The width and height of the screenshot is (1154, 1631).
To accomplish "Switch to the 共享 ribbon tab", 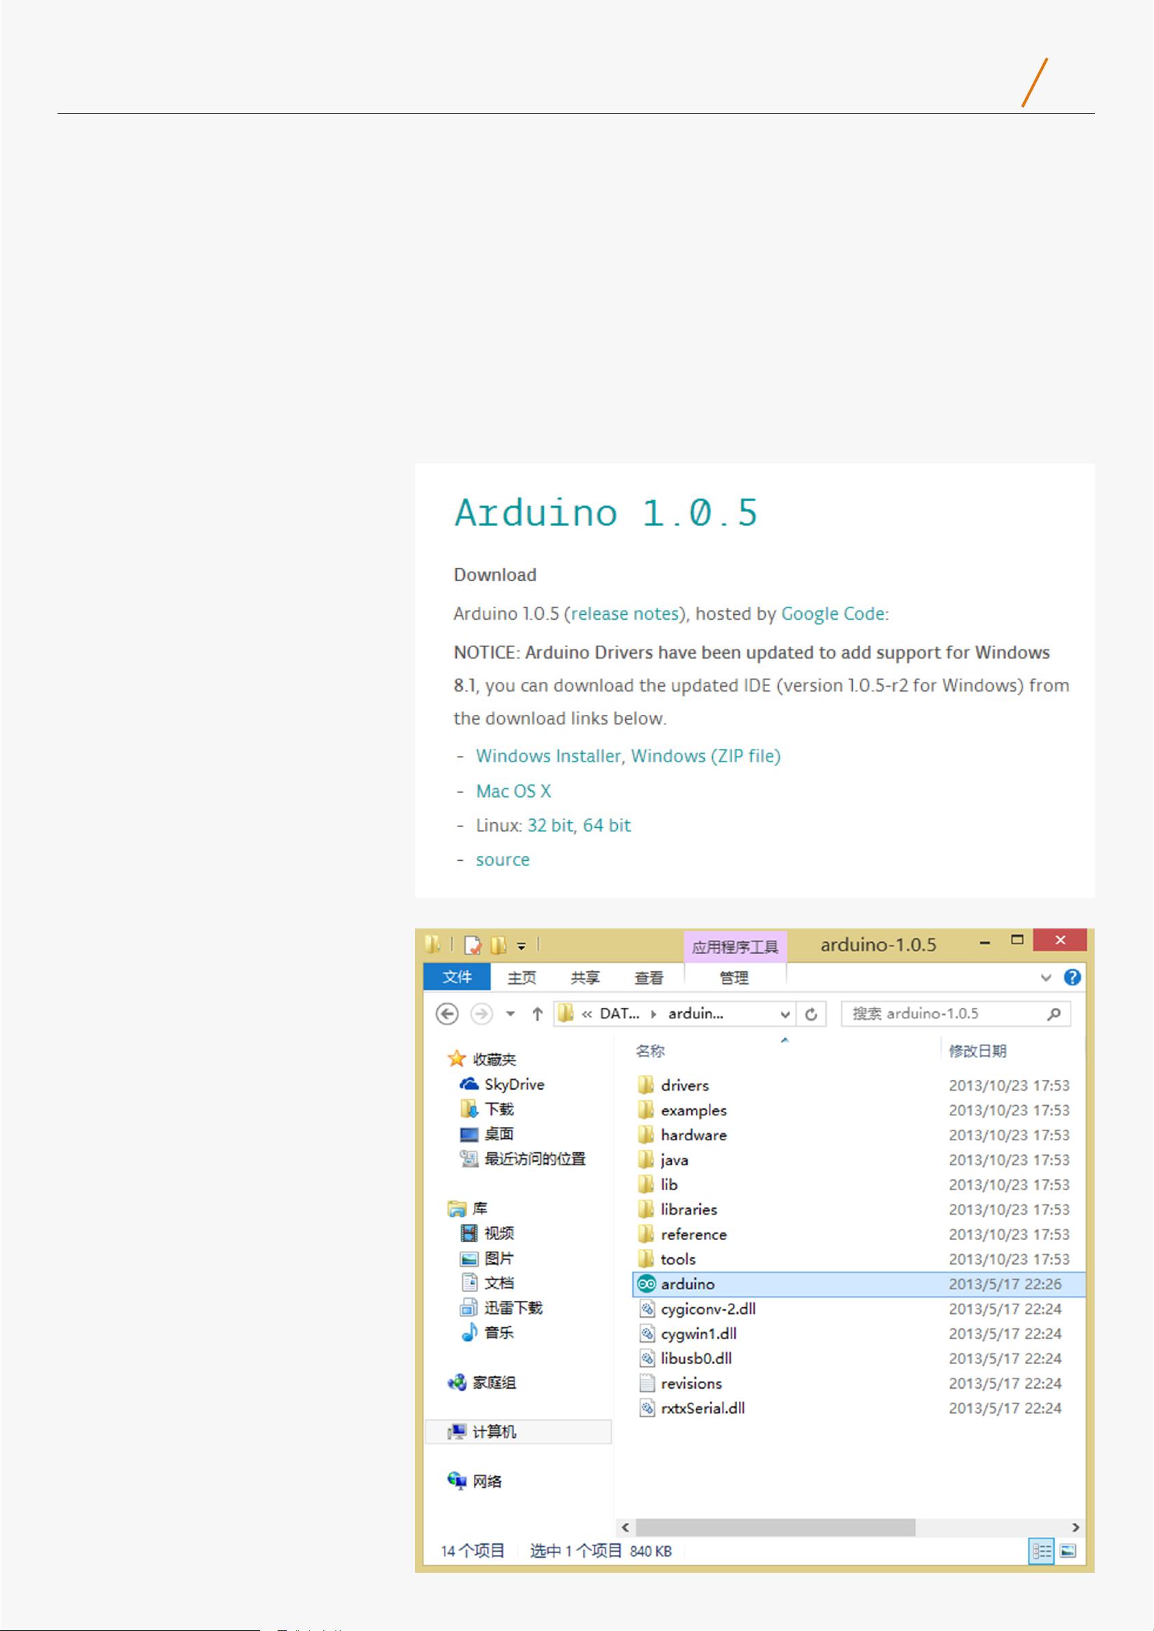I will 585,978.
